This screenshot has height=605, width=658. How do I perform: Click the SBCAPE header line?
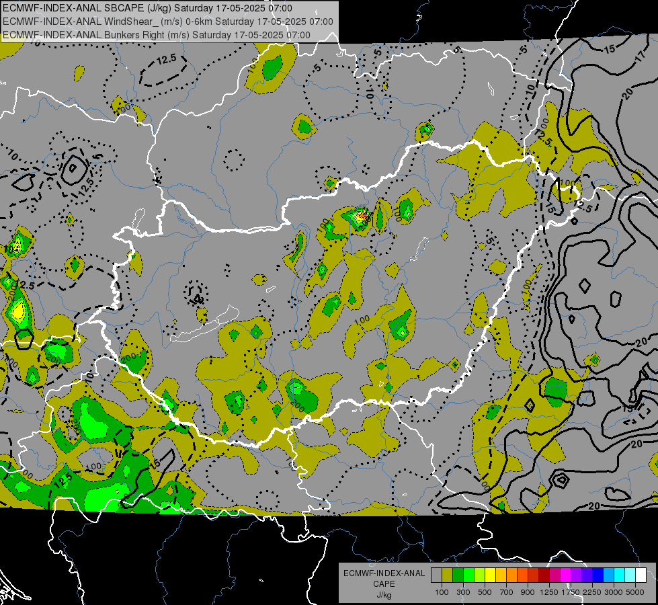pos(147,8)
